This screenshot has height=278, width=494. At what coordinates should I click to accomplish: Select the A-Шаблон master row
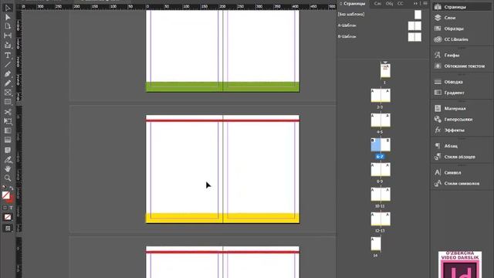[380, 25]
